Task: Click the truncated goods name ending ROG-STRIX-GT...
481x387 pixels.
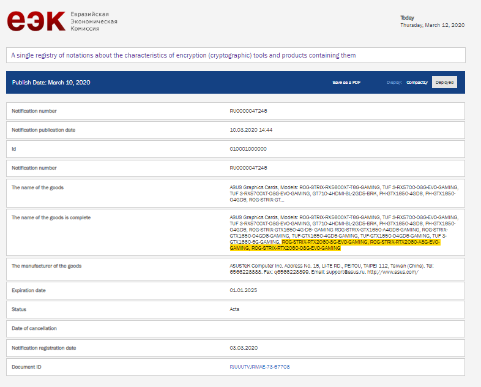Action: click(x=344, y=193)
